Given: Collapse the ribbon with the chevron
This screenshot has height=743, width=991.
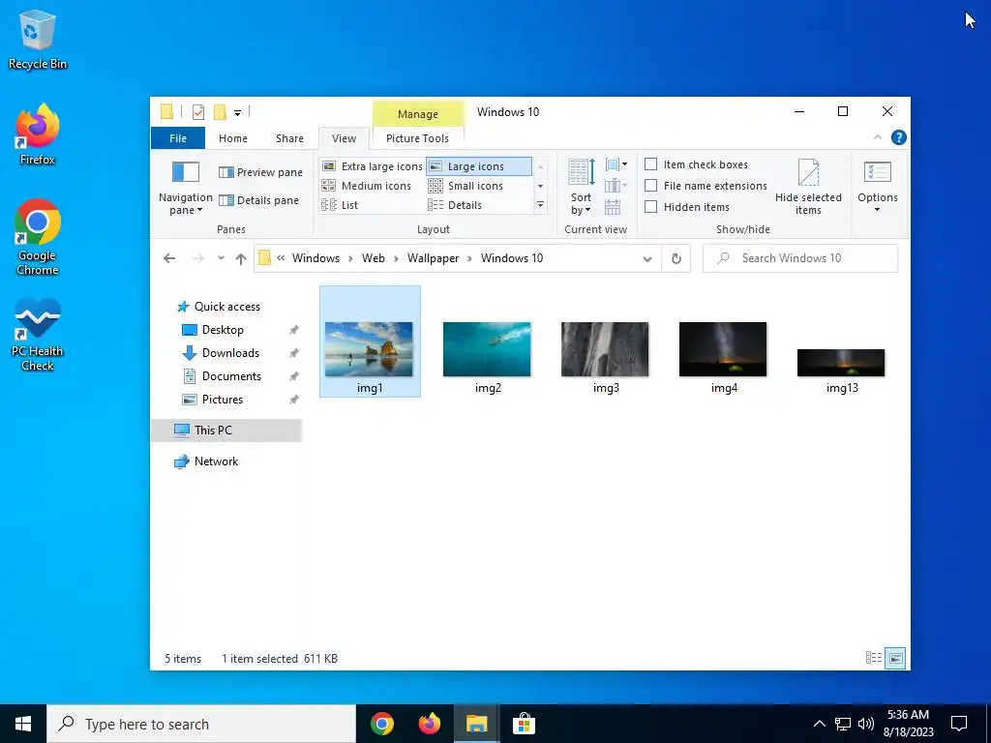Looking at the screenshot, I should (877, 137).
